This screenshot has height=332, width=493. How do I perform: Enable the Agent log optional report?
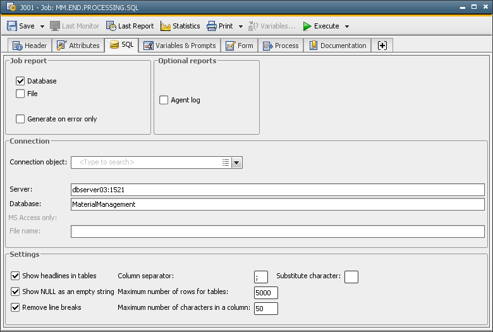click(x=164, y=100)
